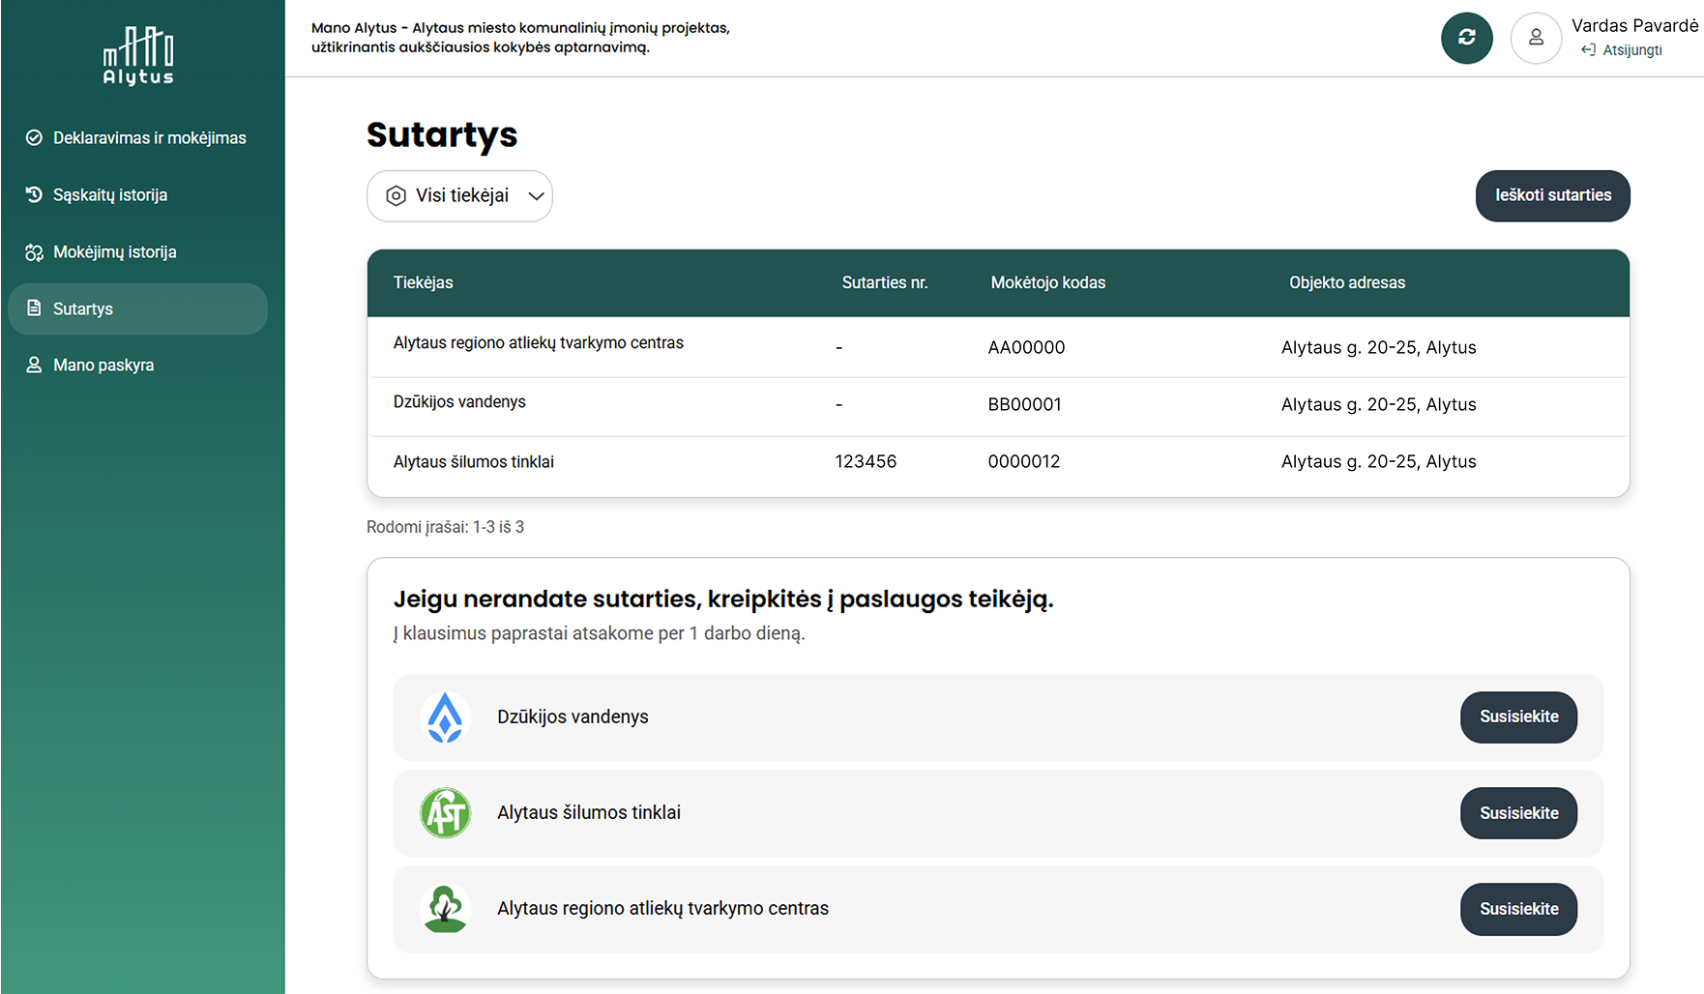Select the Alytaus šilumos tinklai contract row
Screen dimensions: 1704x994
tap(998, 462)
